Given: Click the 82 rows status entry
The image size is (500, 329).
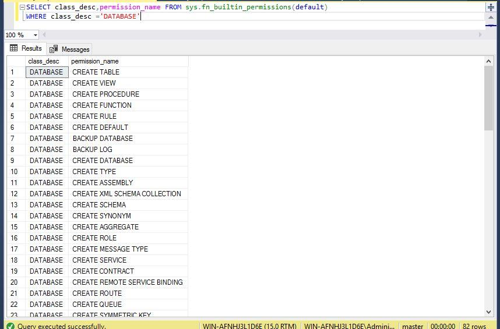Looking at the screenshot, I should point(474,326).
